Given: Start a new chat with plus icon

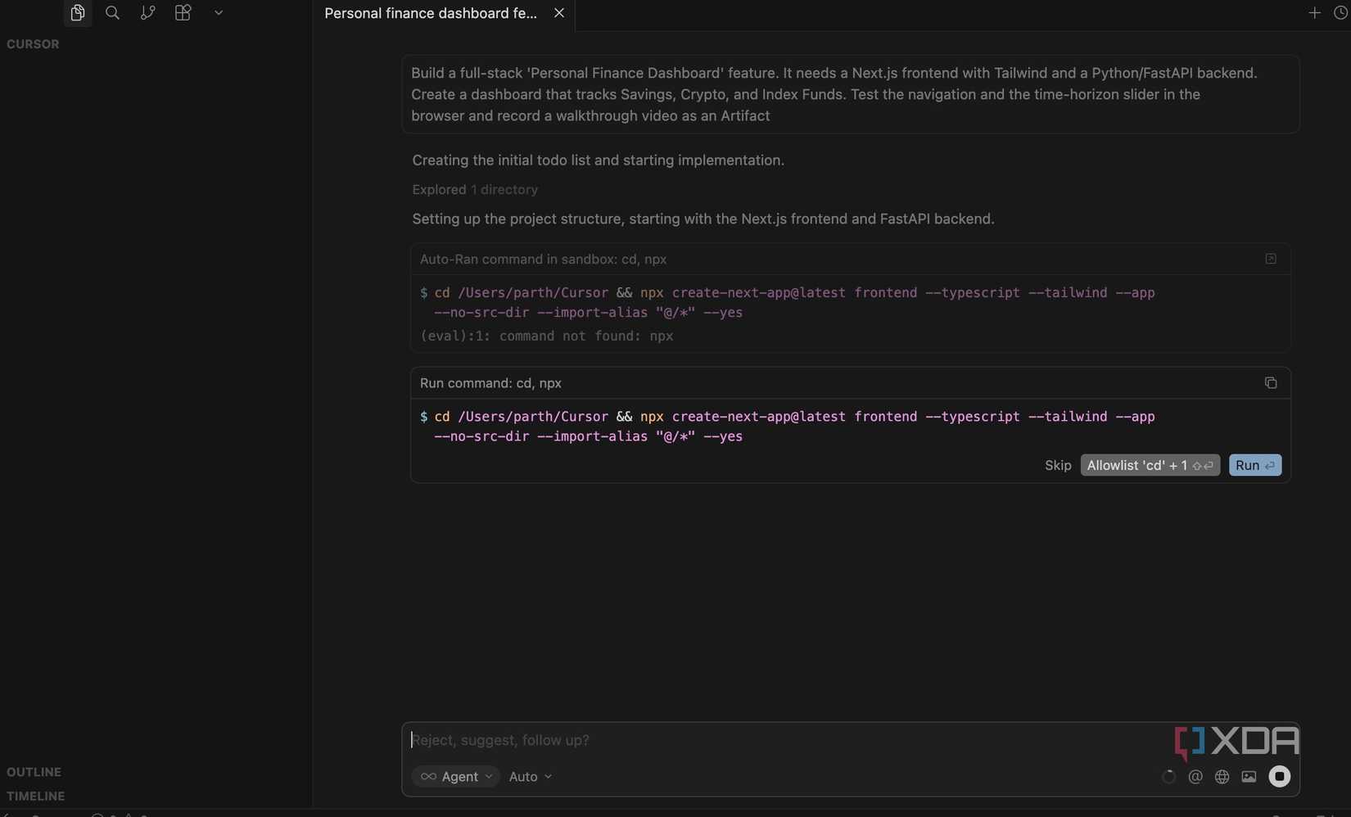Looking at the screenshot, I should pyautogui.click(x=1314, y=13).
